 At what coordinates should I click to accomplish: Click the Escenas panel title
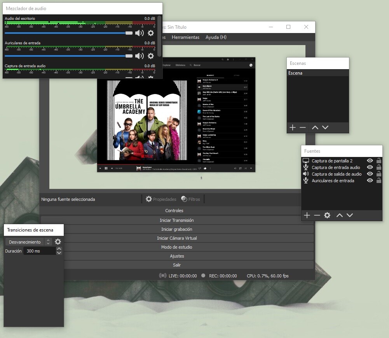(298, 63)
